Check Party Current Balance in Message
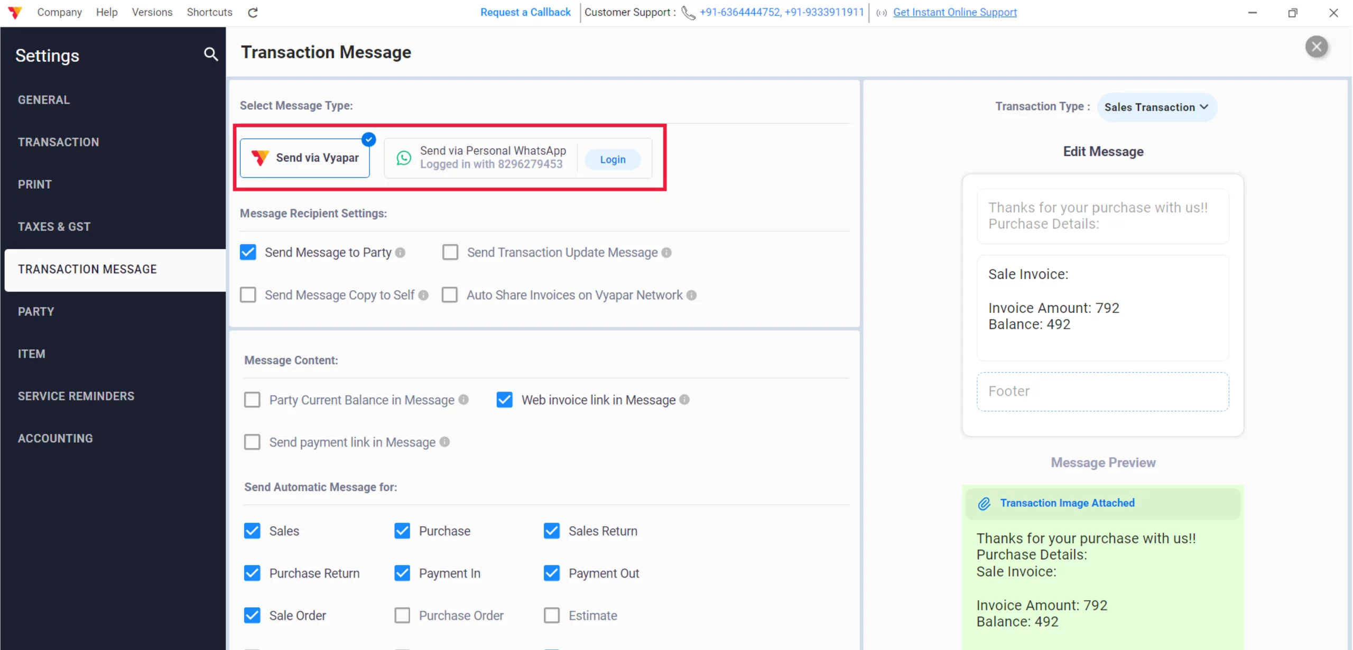This screenshot has height=650, width=1353. click(253, 400)
